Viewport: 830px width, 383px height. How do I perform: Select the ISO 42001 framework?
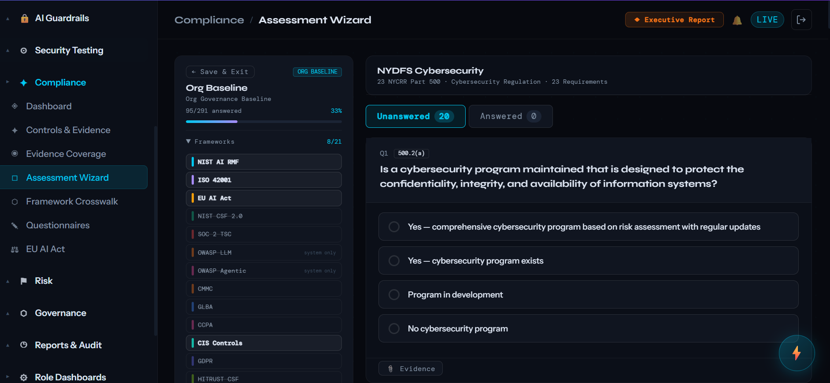tap(264, 180)
